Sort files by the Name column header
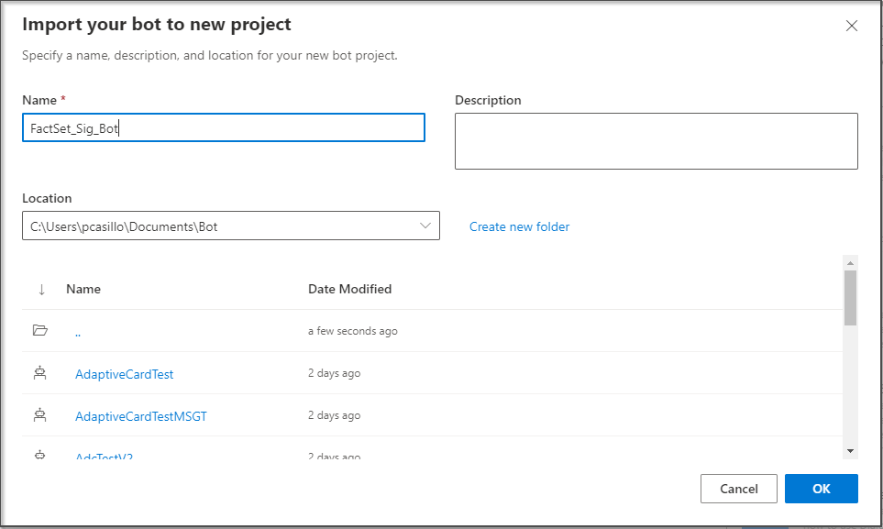883x529 pixels. tap(83, 289)
